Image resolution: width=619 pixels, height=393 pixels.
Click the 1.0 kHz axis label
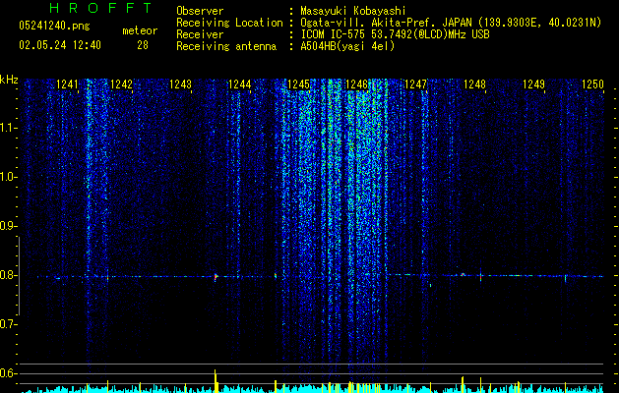pos(8,177)
